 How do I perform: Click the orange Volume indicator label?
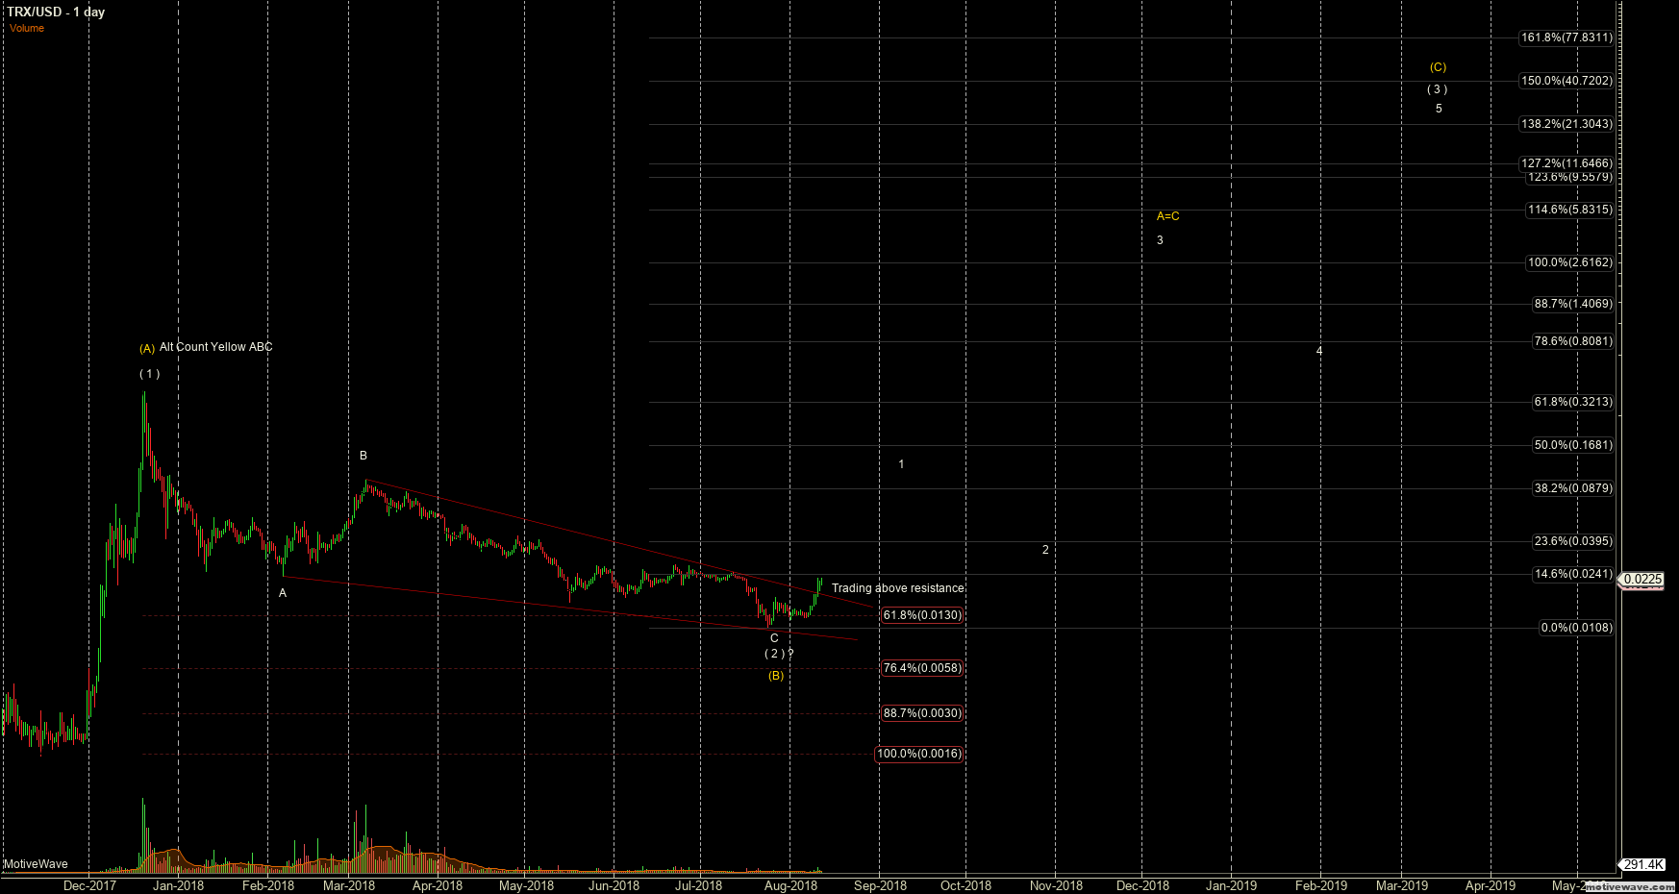tap(26, 28)
